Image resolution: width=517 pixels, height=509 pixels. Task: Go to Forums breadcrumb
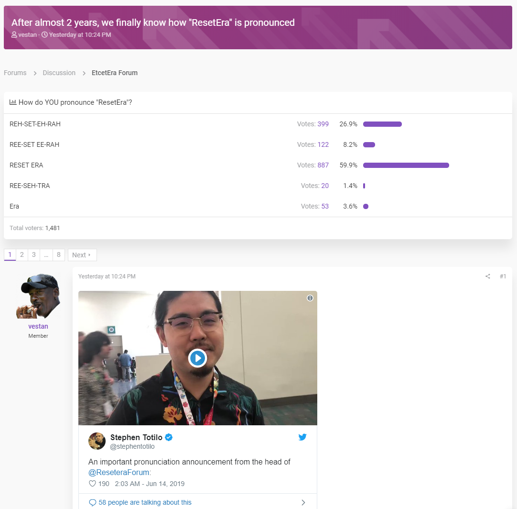coord(15,73)
